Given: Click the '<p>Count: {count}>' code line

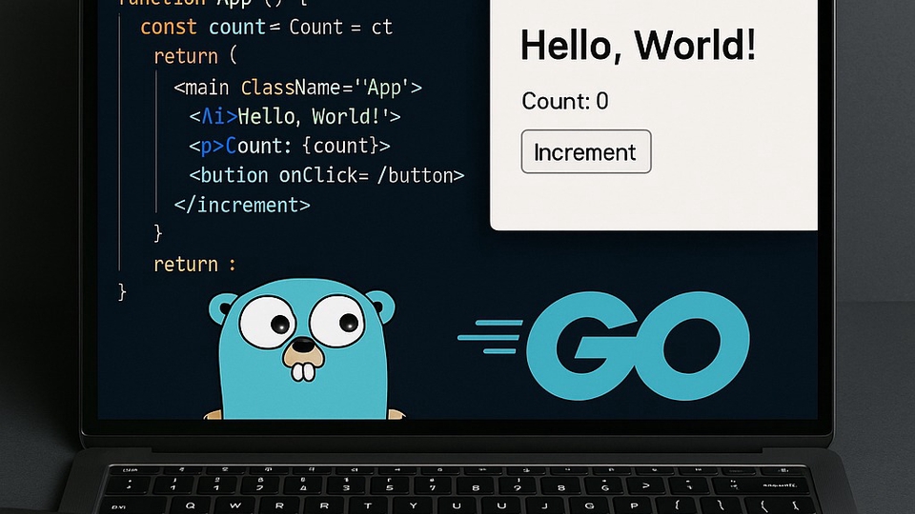Looking at the screenshot, I should (290, 146).
